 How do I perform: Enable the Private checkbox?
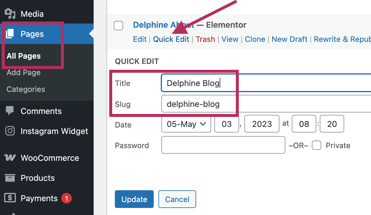pyautogui.click(x=317, y=145)
